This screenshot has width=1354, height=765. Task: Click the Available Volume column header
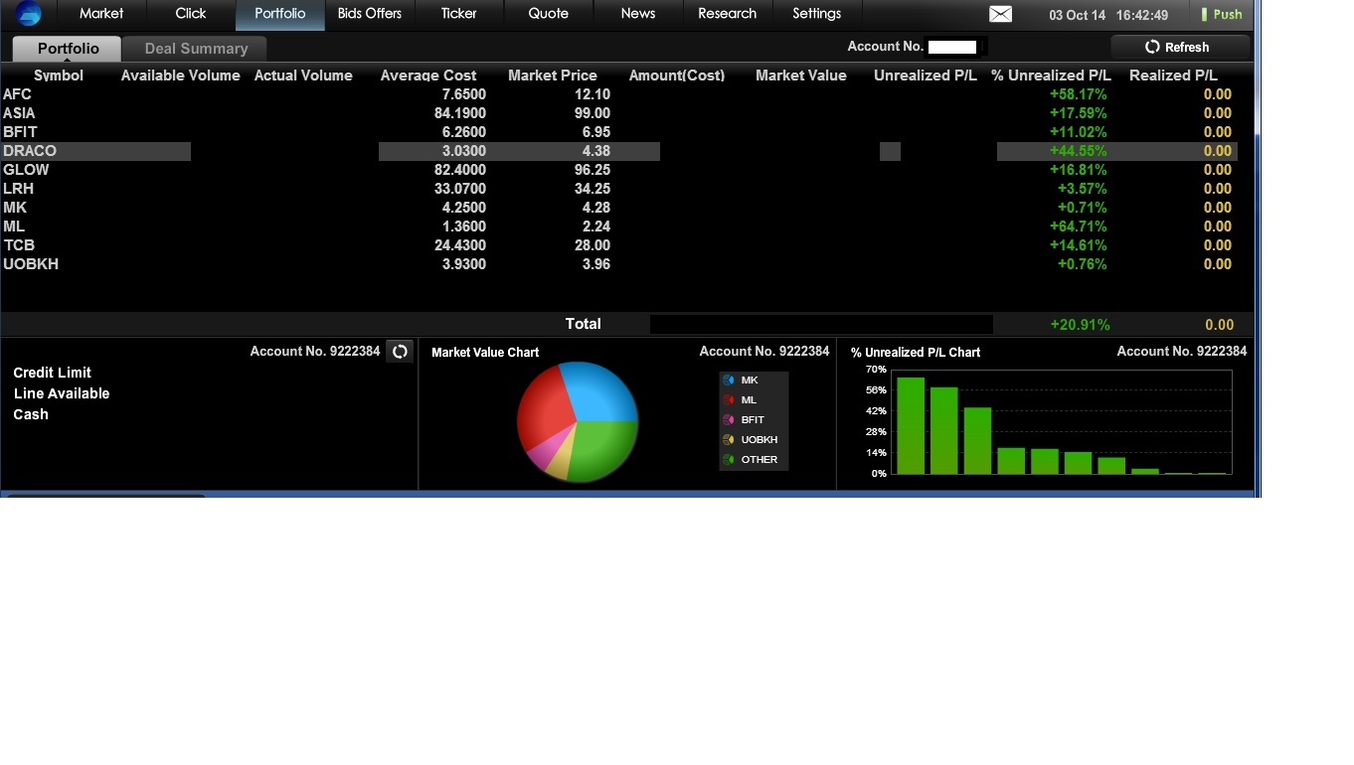tap(181, 76)
